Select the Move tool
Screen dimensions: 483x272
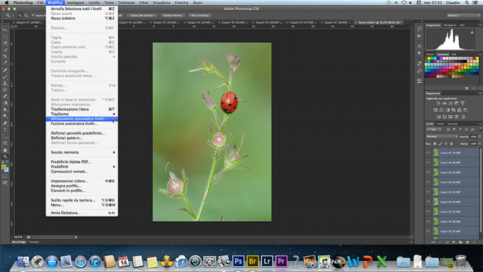pos(5,30)
